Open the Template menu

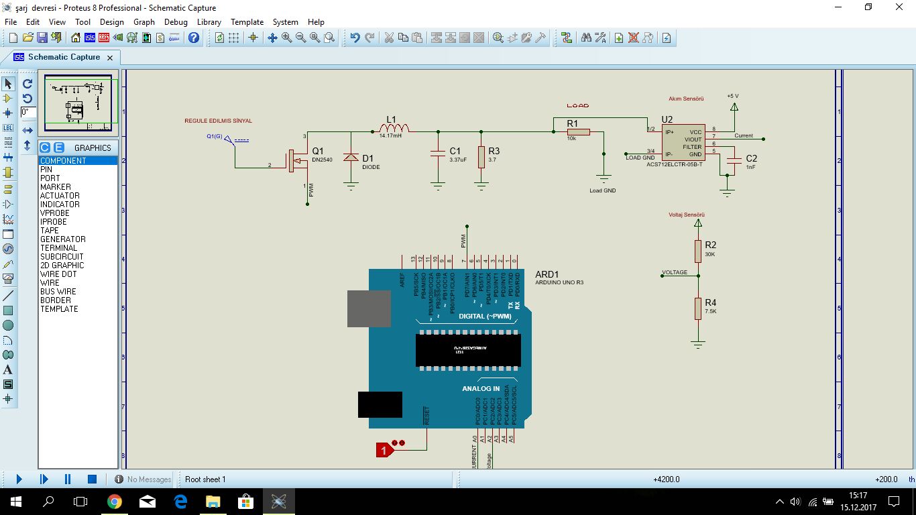coord(247,22)
